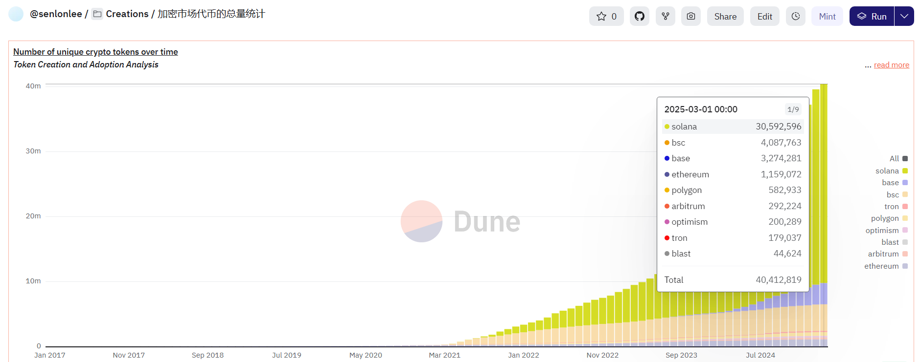
Task: Click the tooltip row solana 30,592,596
Action: 733,127
